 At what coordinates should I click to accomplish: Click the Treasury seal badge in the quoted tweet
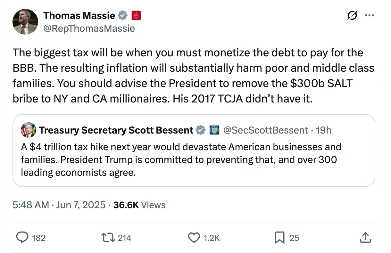pos(214,130)
